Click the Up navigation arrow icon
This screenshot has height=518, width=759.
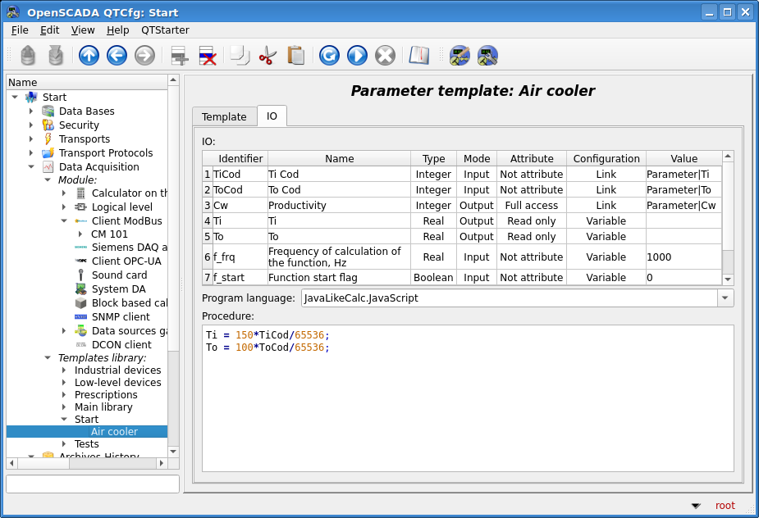point(89,56)
